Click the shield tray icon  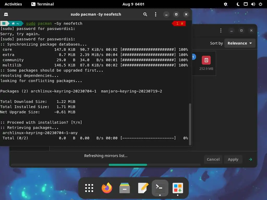(226, 4)
